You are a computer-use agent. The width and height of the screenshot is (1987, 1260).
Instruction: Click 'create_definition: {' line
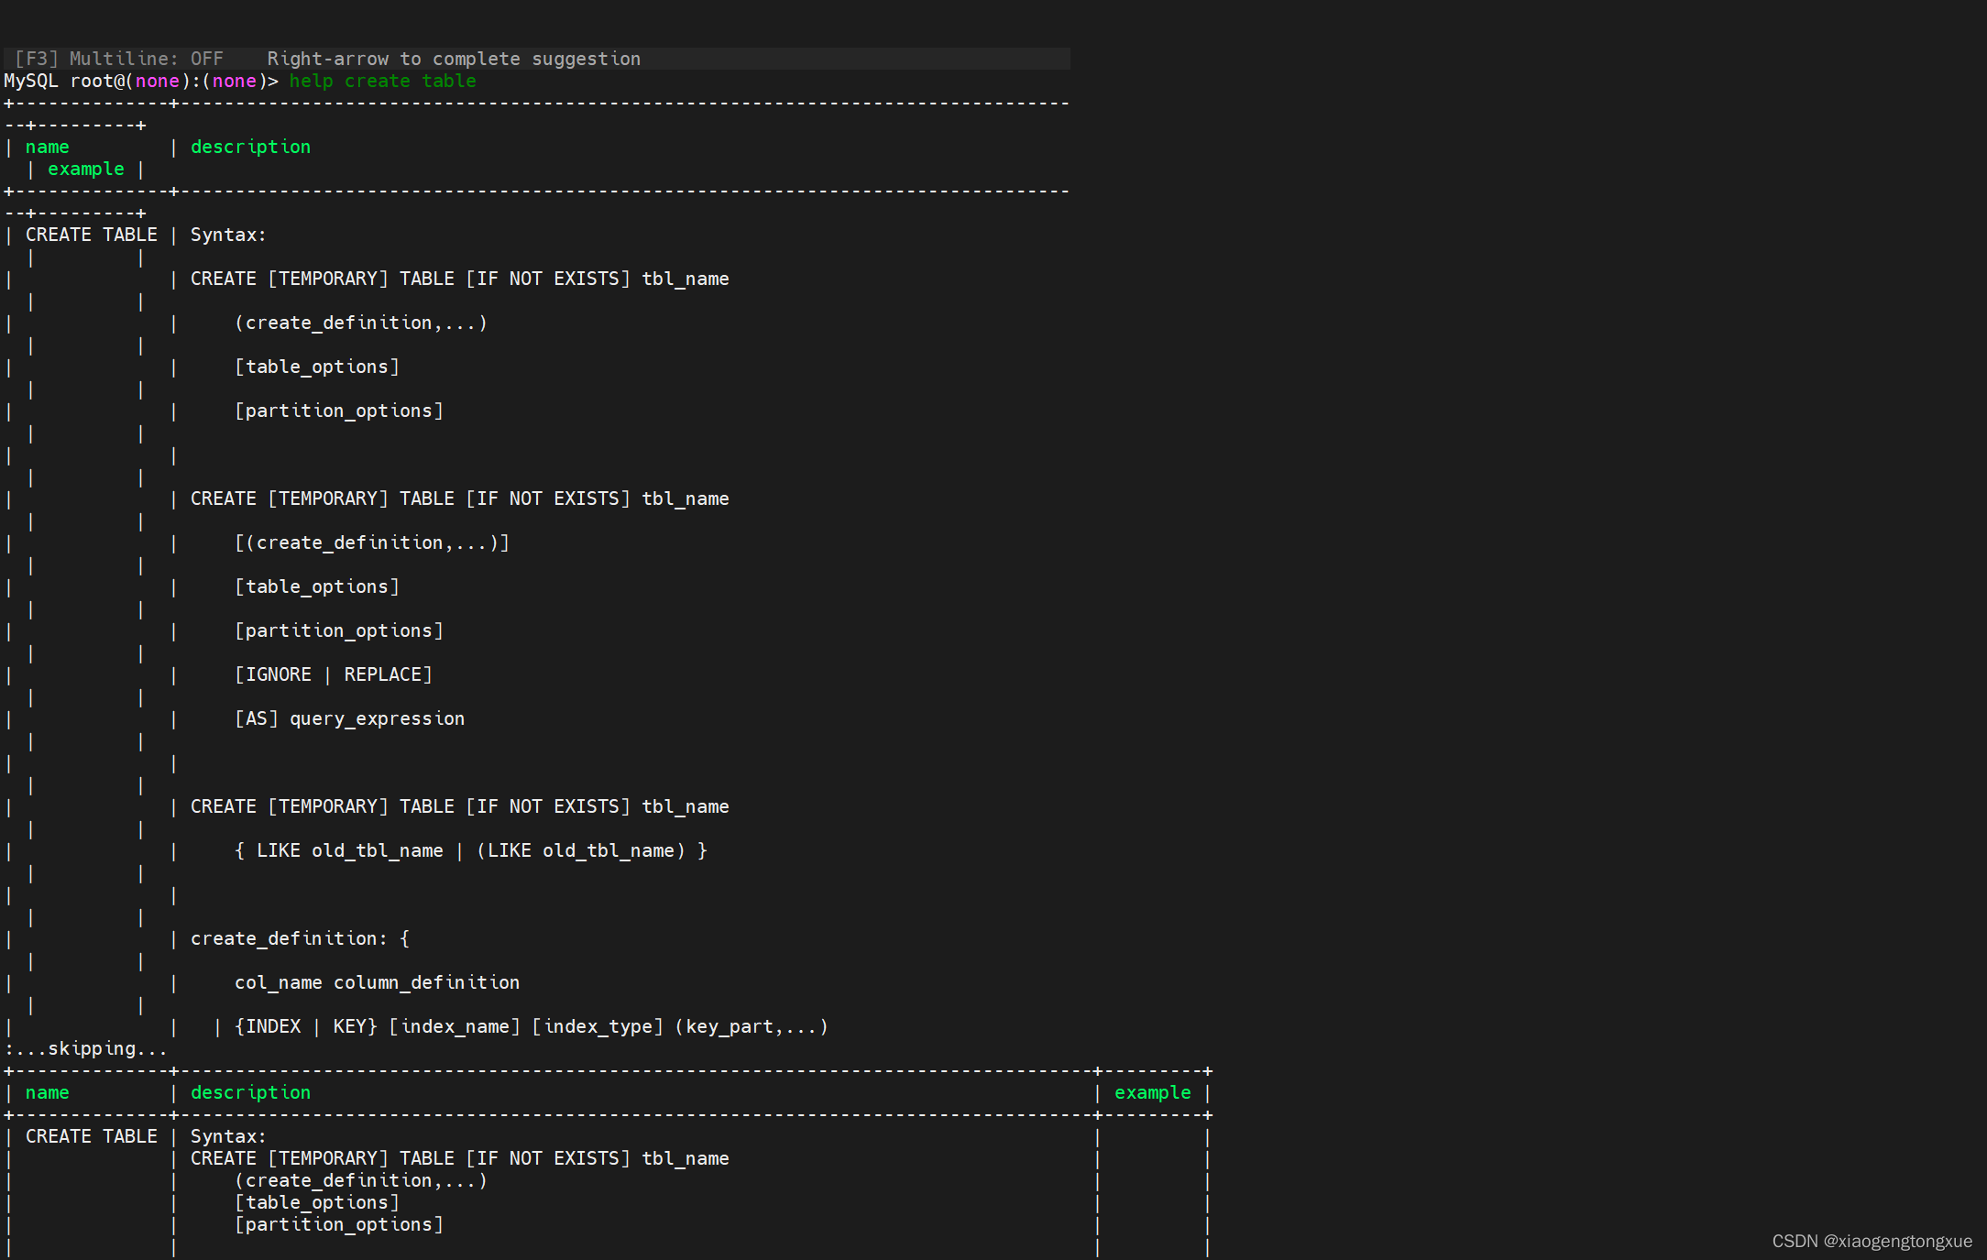pyautogui.click(x=301, y=938)
